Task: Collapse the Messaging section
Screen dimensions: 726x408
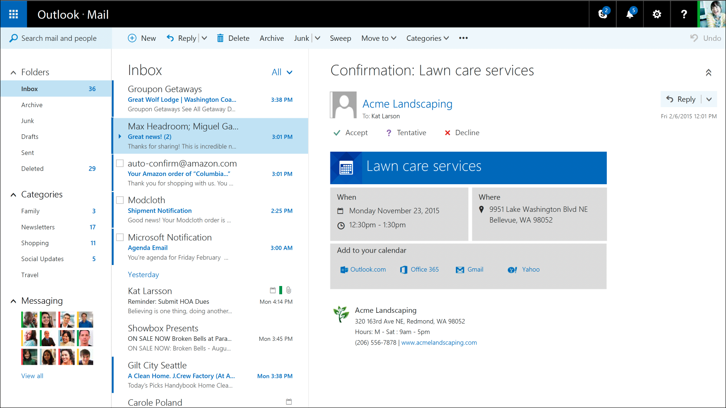Action: [x=13, y=301]
